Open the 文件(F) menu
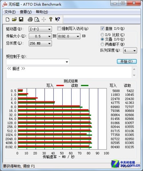 point(10,12)
